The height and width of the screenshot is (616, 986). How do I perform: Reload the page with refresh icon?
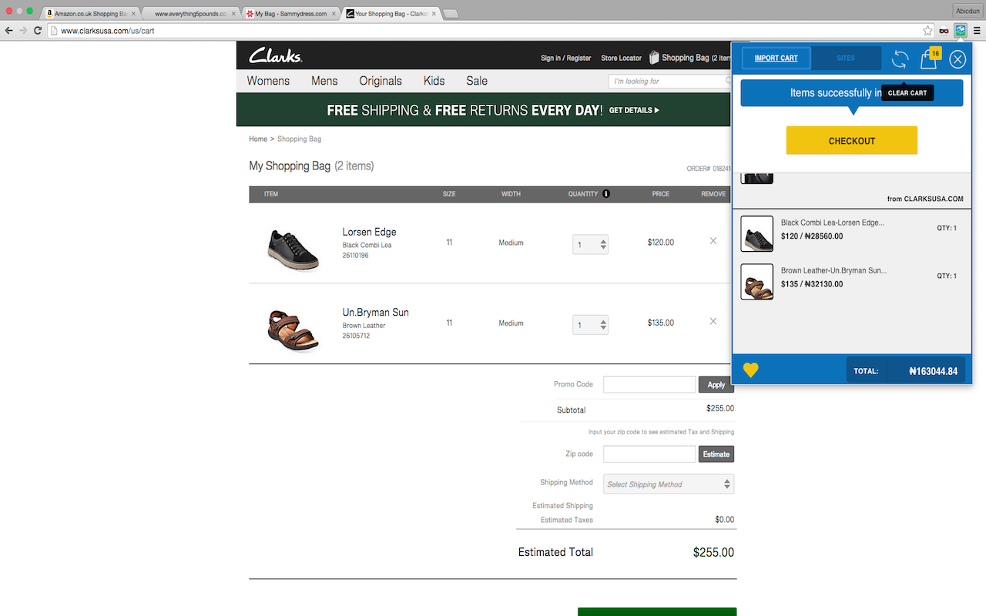[x=38, y=31]
